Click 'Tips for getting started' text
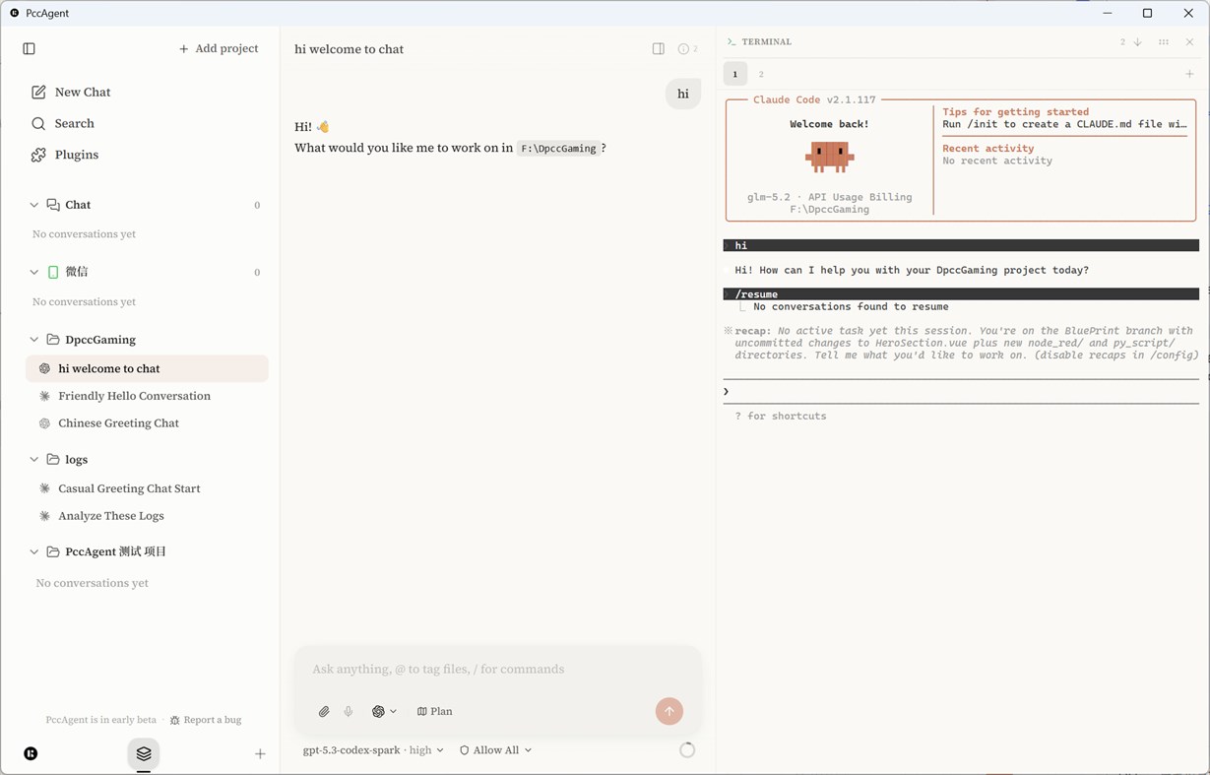The width and height of the screenshot is (1210, 775). point(1015,112)
